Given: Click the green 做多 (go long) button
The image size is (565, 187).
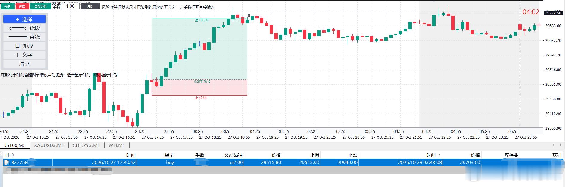Looking at the screenshot, I should pos(7,6).
